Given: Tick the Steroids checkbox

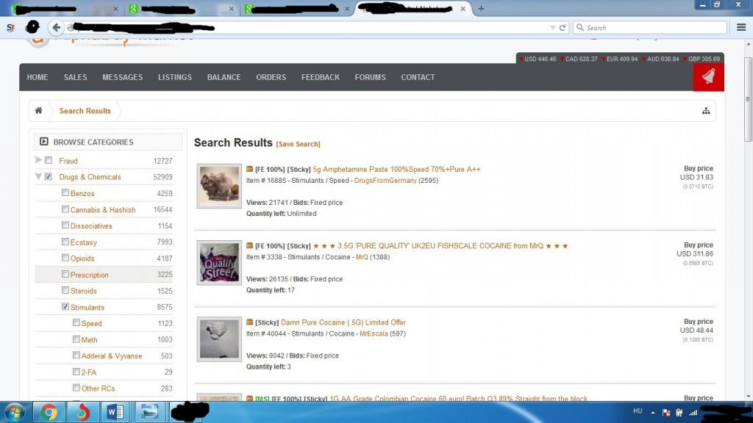Looking at the screenshot, I should pyautogui.click(x=65, y=290).
